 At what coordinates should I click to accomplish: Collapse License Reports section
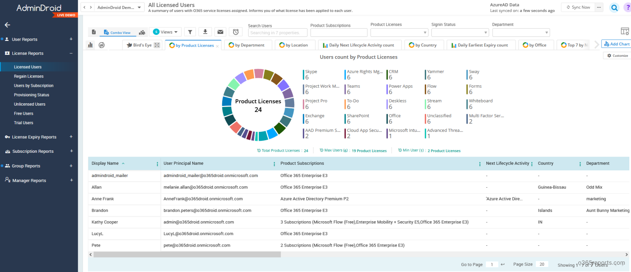pyautogui.click(x=71, y=53)
